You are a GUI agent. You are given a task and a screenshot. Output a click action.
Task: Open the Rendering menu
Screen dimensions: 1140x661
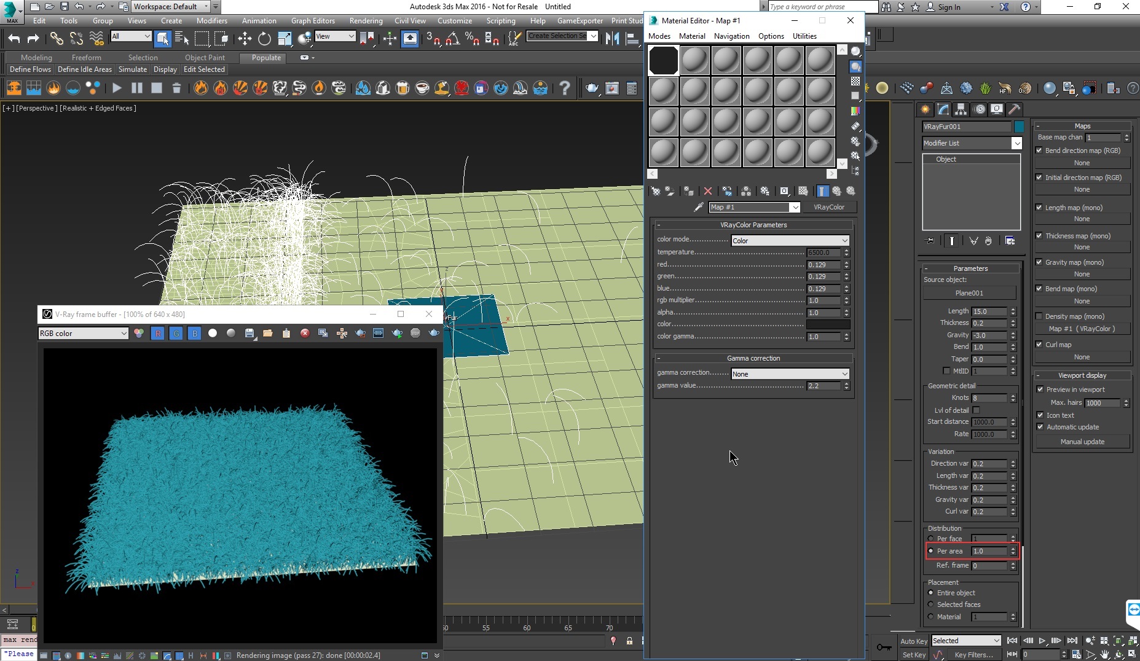366,21
